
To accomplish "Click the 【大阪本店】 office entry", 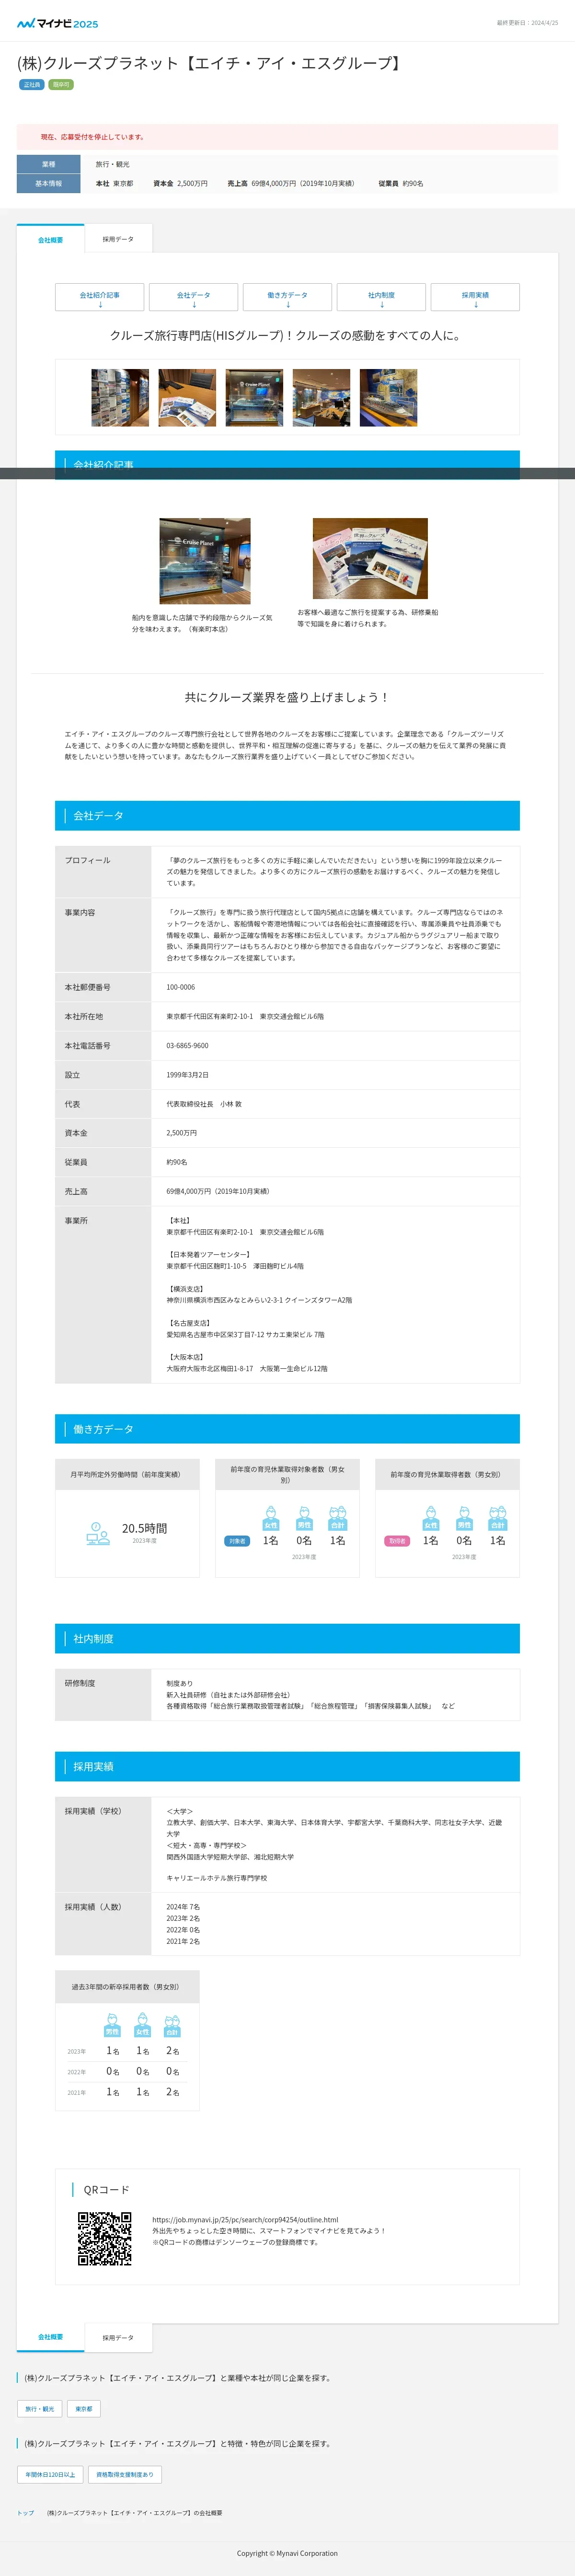I will pos(186,1357).
